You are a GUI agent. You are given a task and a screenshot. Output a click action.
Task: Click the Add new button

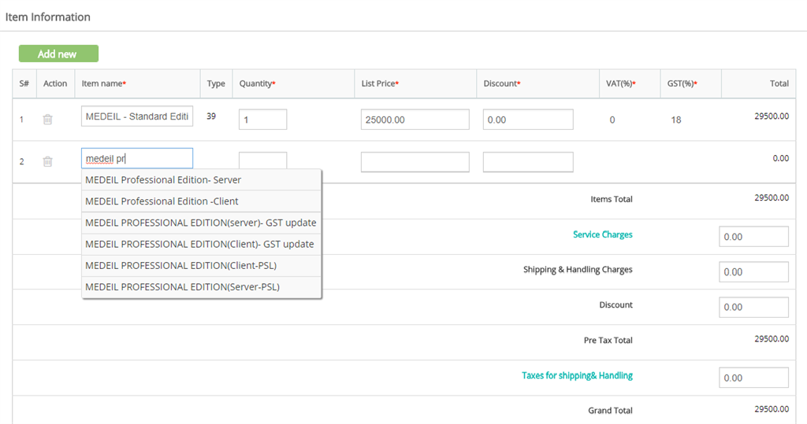tap(58, 53)
